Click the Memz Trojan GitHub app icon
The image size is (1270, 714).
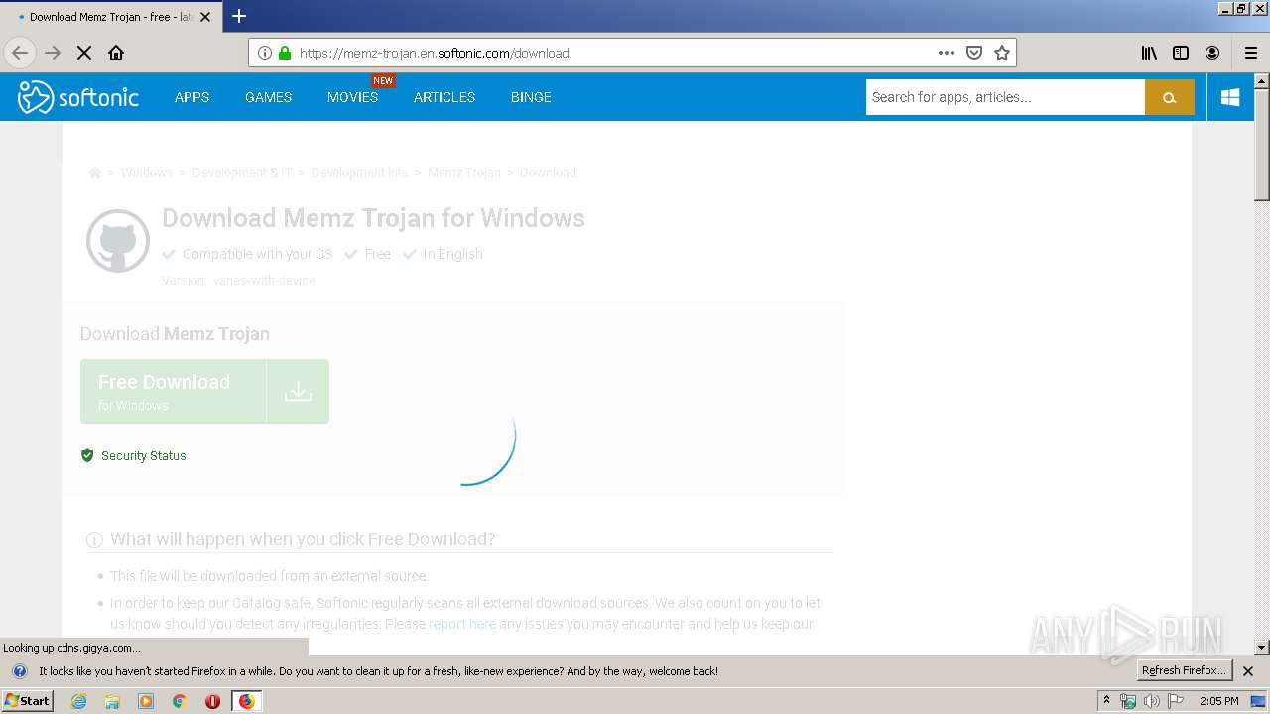coord(118,241)
